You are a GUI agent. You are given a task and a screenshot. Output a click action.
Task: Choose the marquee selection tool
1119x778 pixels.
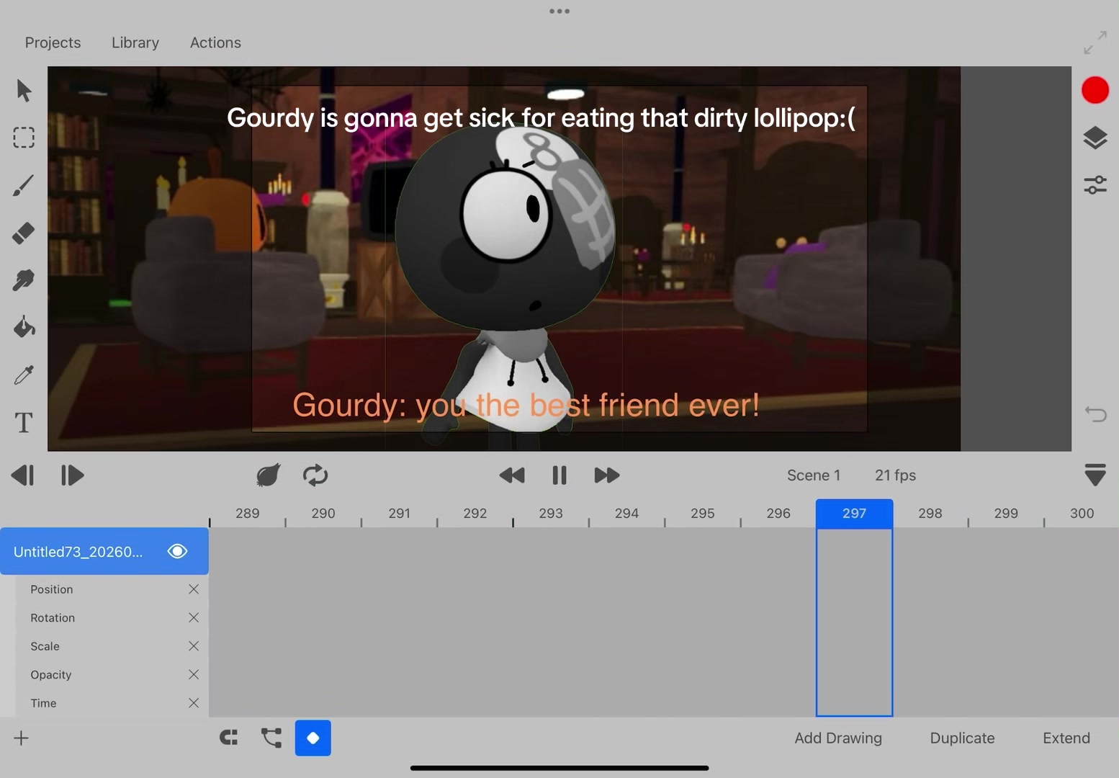(24, 138)
